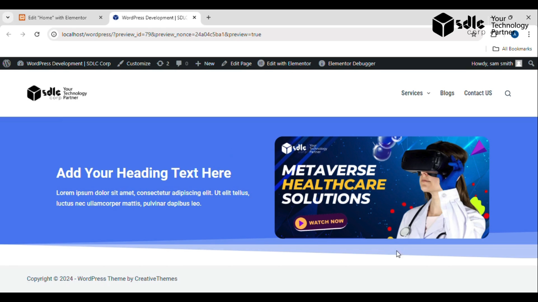Open the comments bubble with 0 comments

point(182,63)
